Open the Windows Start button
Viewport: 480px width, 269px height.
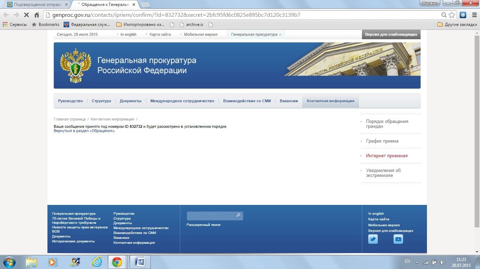[x=9, y=262]
